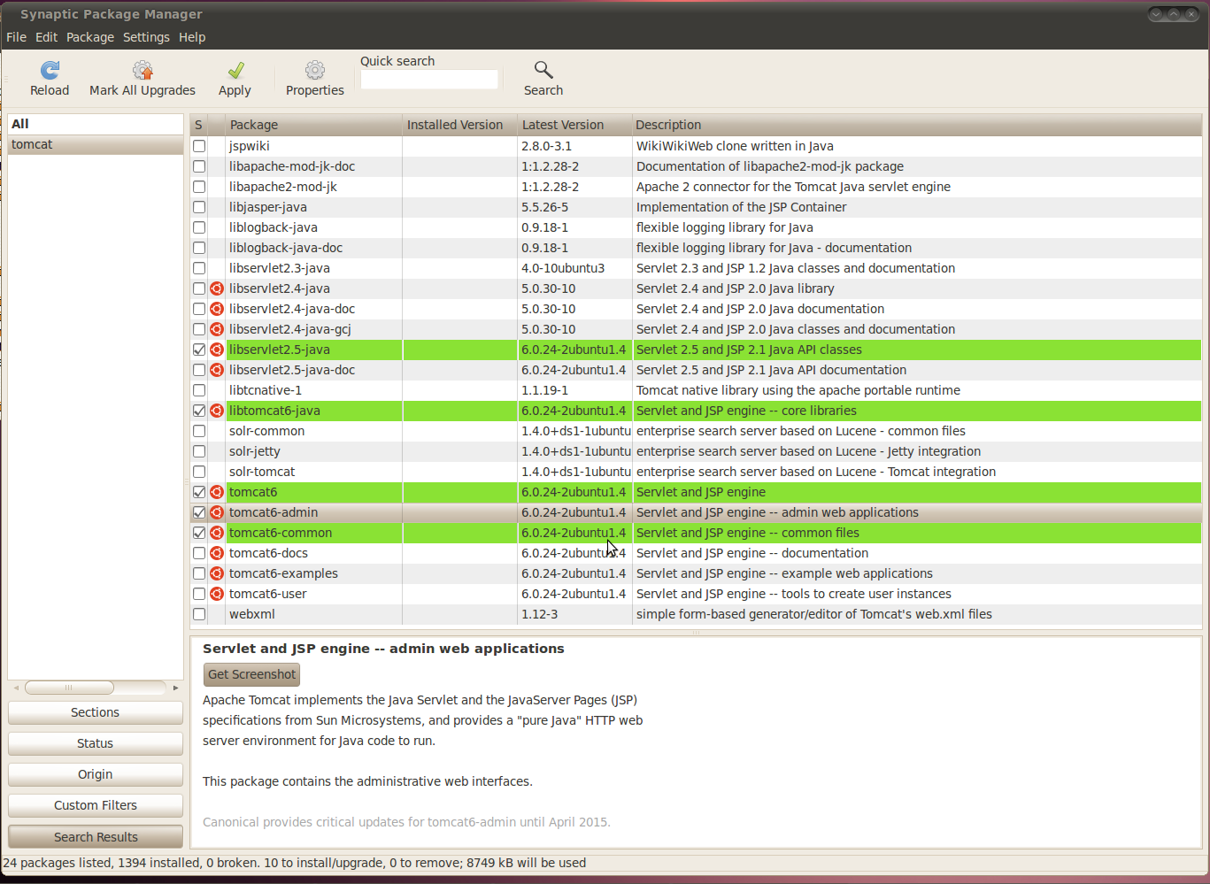Click the libservlet2.3-java package name

[280, 268]
